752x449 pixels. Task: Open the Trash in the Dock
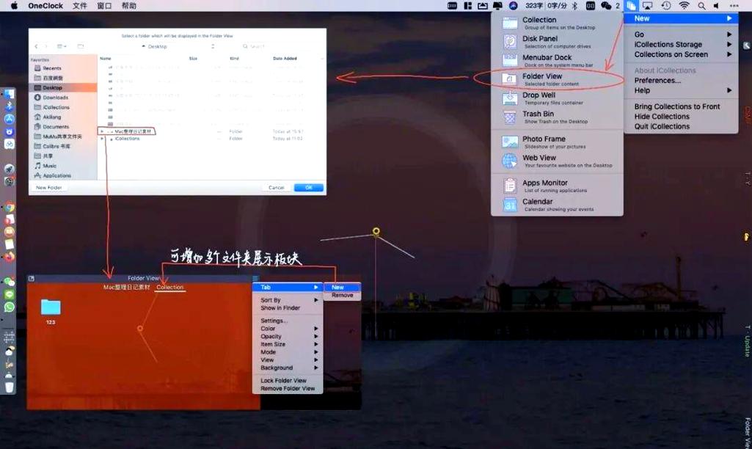pos(9,386)
